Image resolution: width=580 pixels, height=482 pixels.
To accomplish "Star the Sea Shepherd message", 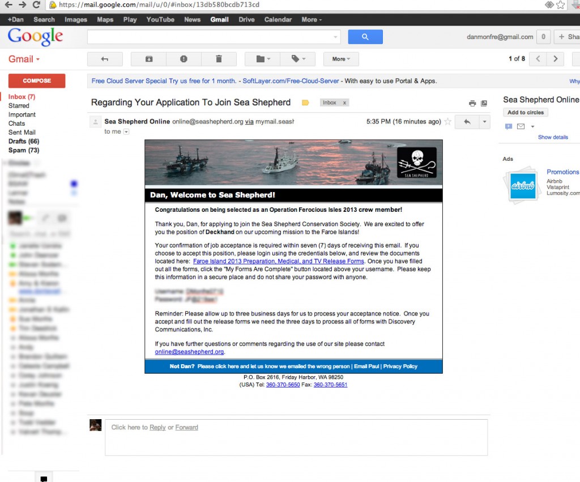I will (x=447, y=121).
